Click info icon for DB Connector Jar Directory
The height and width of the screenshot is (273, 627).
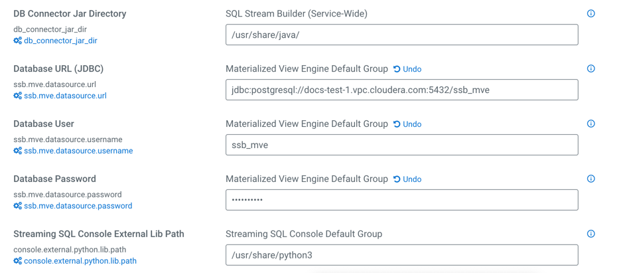pyautogui.click(x=591, y=14)
